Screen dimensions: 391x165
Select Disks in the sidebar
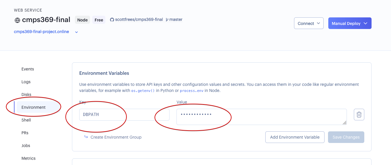(26, 95)
